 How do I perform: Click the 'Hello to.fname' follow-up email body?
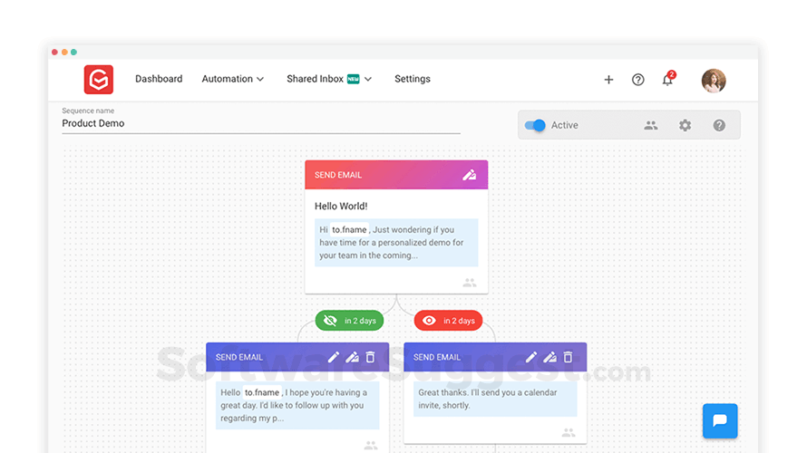[x=297, y=405]
